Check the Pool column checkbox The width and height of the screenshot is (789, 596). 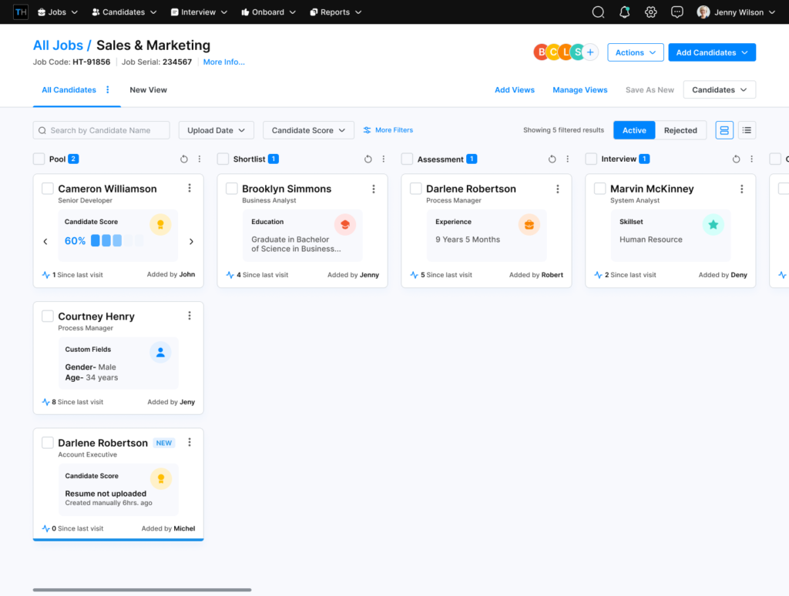point(38,159)
